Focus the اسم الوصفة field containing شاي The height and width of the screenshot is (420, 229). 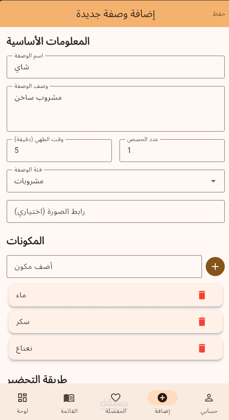pyautogui.click(x=116, y=67)
